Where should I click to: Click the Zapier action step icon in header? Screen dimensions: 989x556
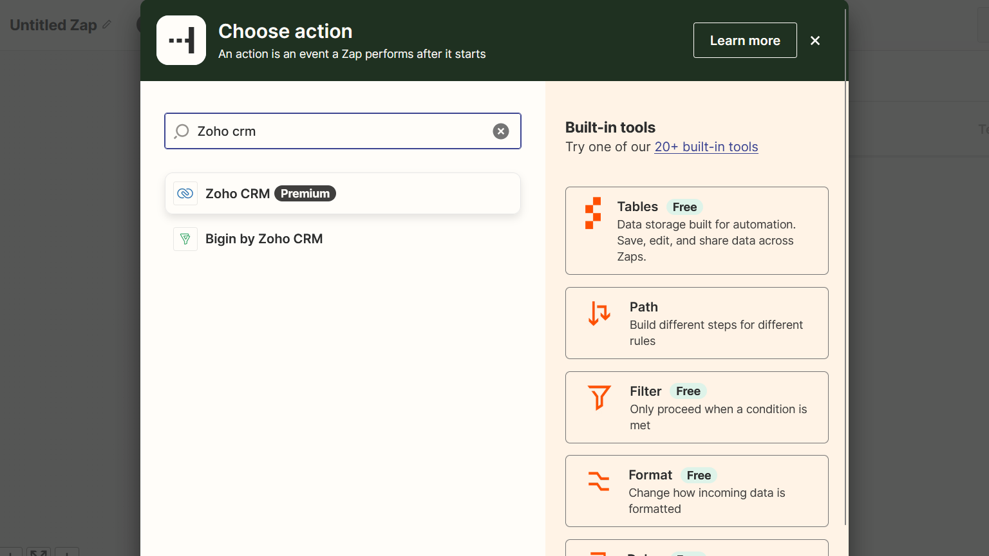tap(181, 41)
